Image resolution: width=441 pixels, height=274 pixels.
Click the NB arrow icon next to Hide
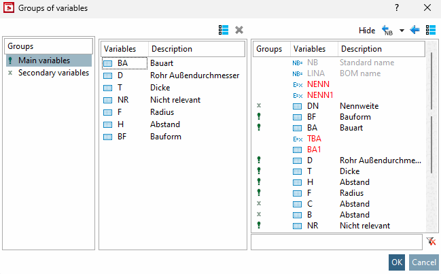click(387, 30)
